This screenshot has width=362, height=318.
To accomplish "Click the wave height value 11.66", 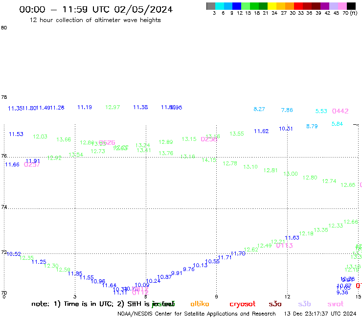I will [x=12, y=164].
